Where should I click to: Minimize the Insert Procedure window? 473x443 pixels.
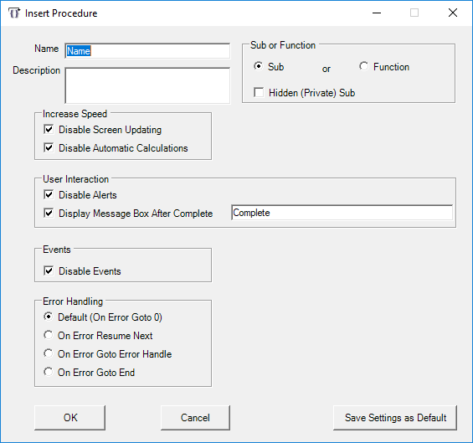[x=377, y=13]
